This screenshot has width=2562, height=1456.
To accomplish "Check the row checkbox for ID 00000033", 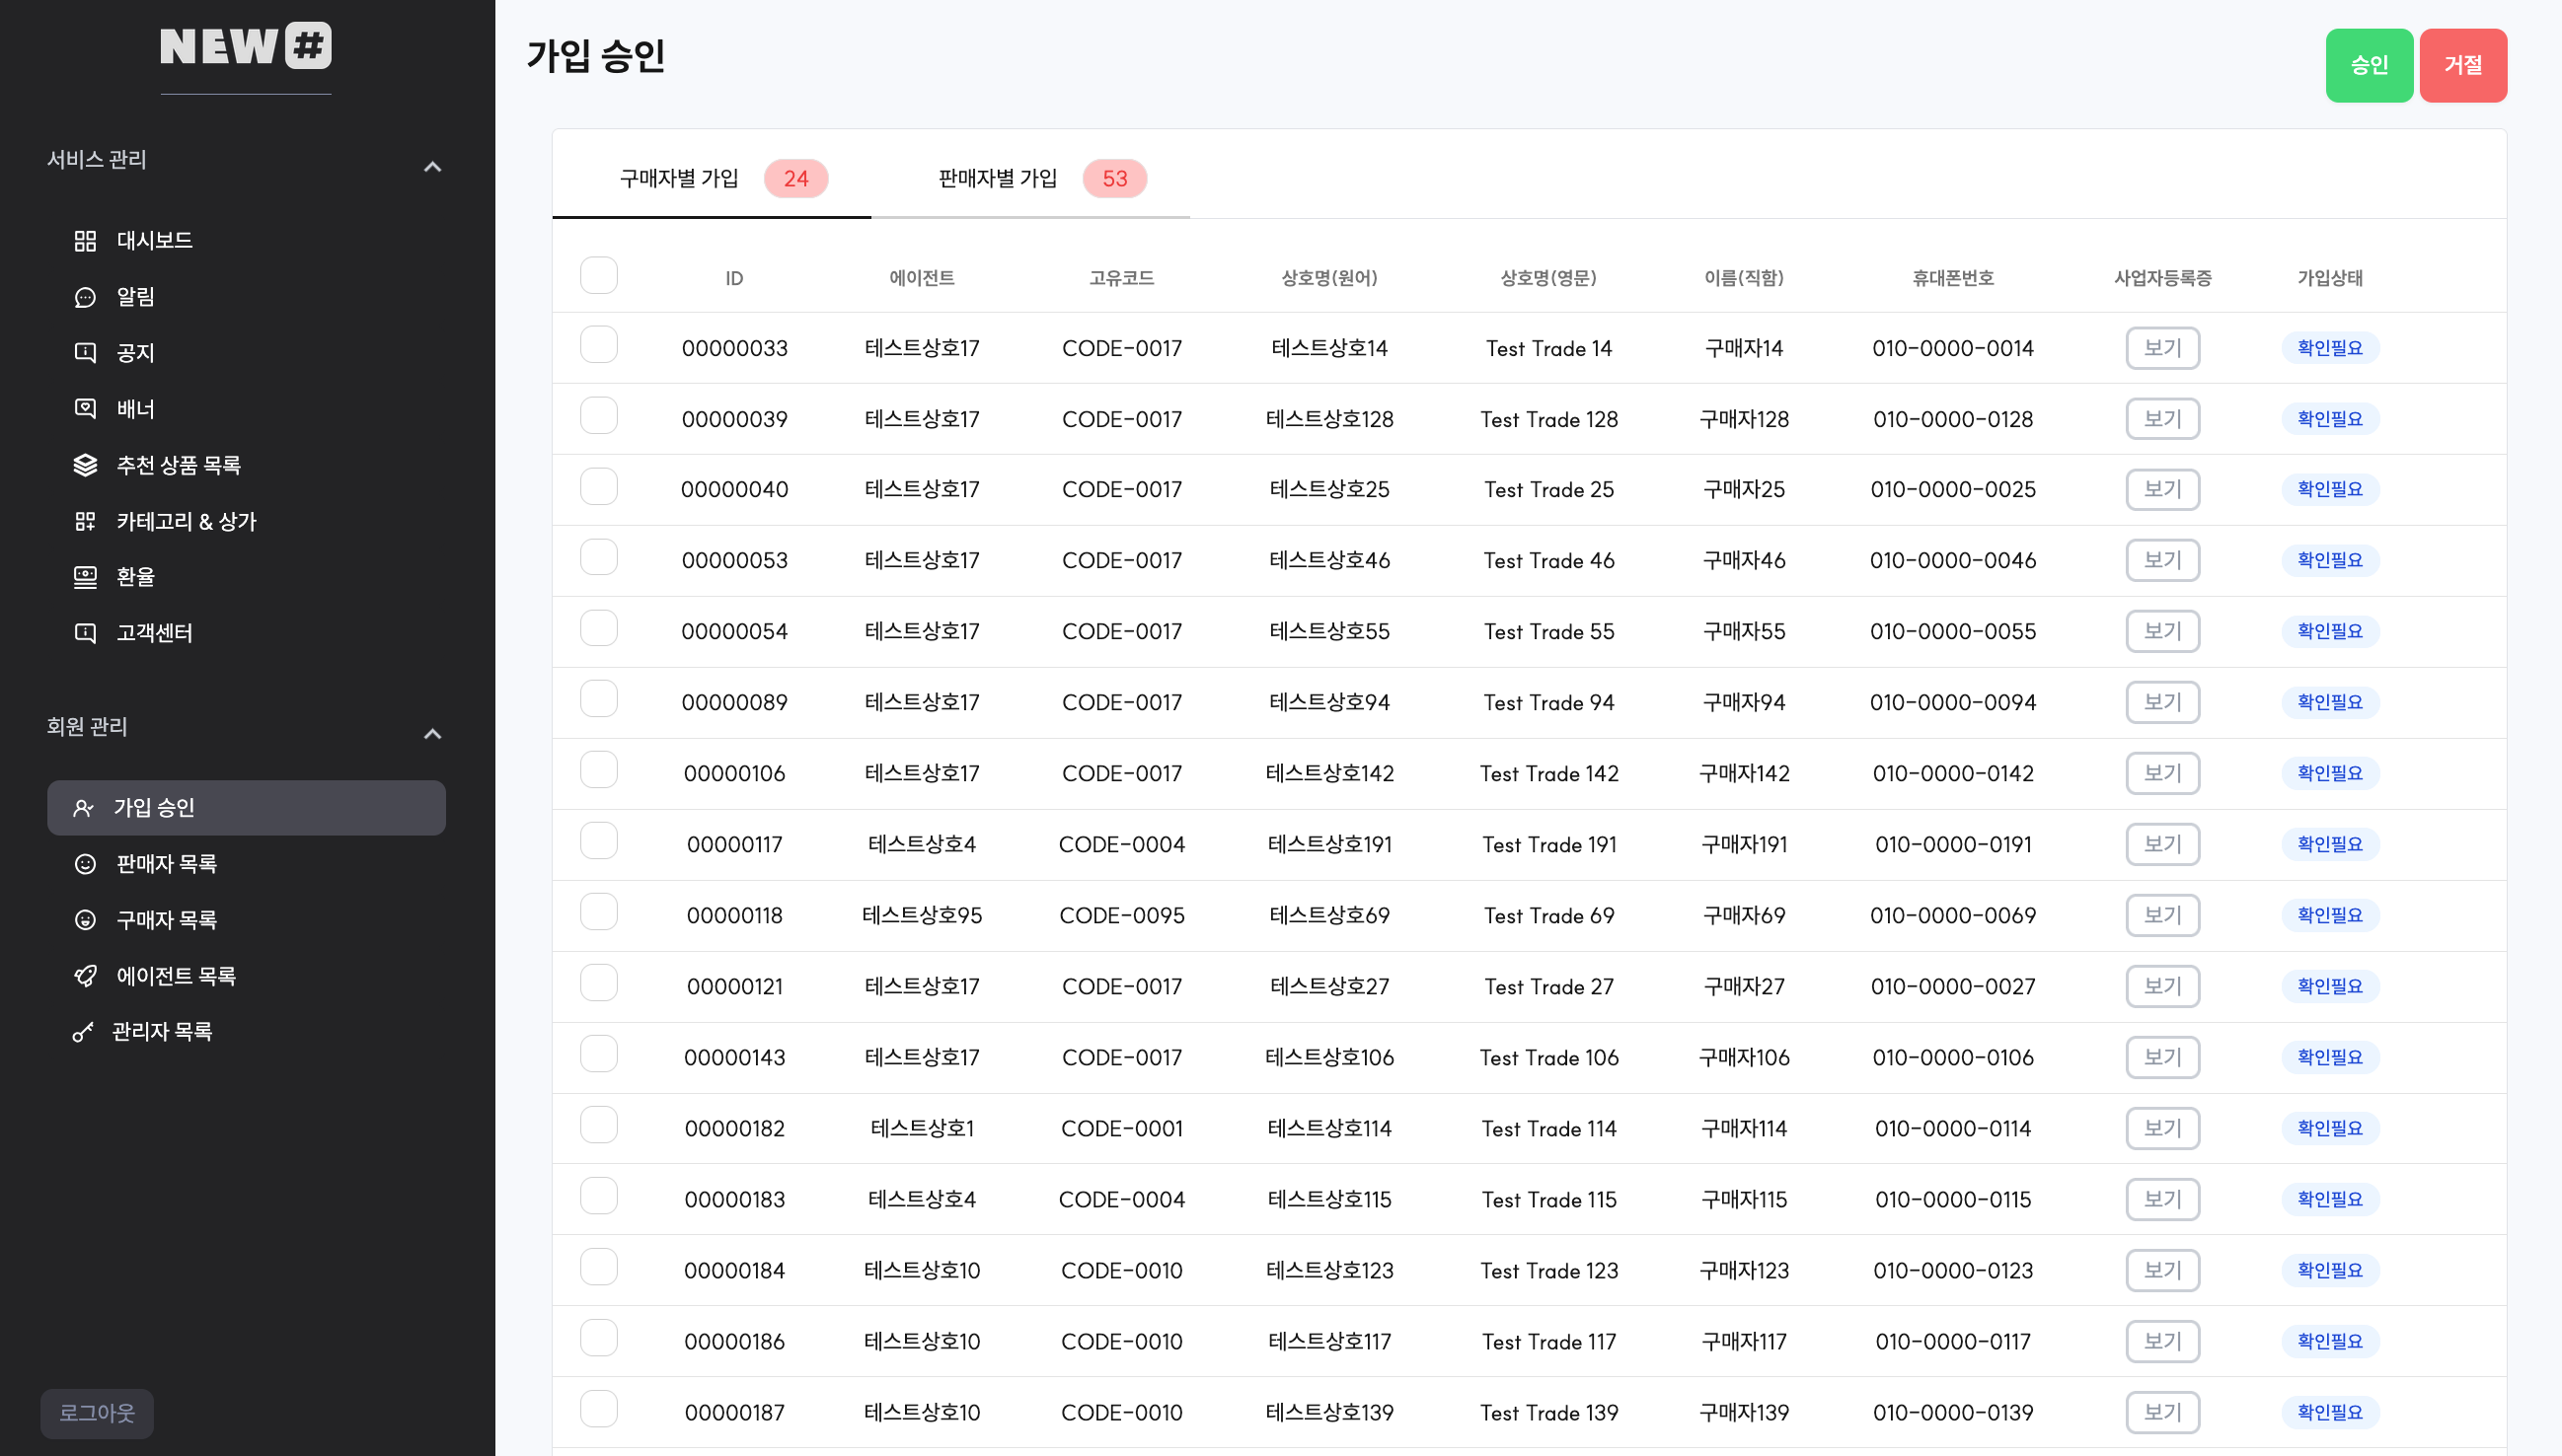I will tap(598, 345).
